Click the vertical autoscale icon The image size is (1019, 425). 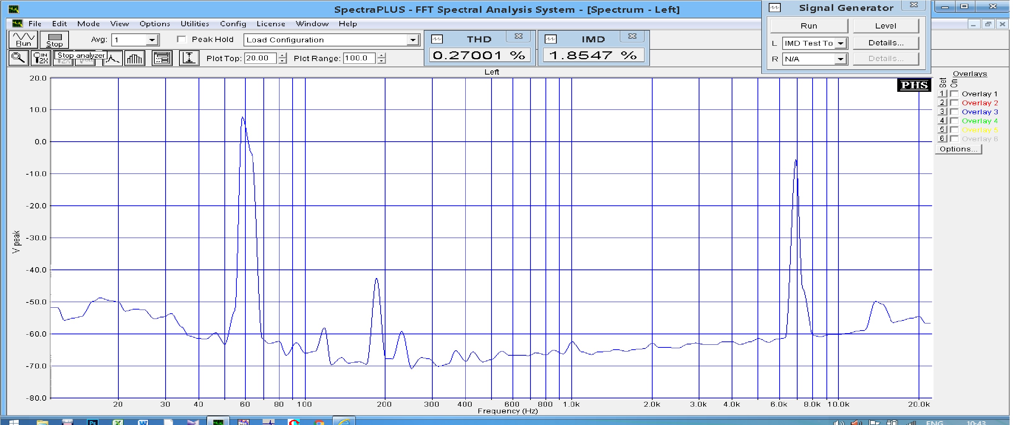click(189, 58)
